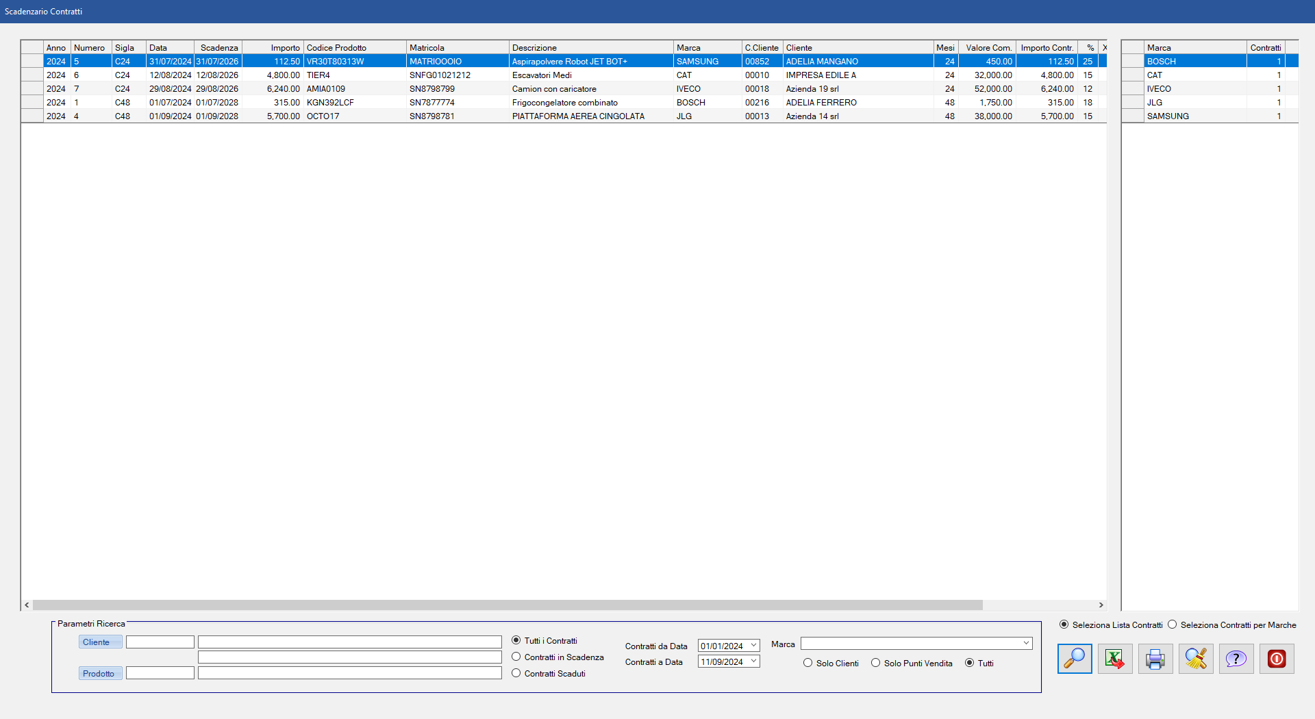Expand the Contratti a Data picker
The width and height of the screenshot is (1315, 719).
coord(753,661)
